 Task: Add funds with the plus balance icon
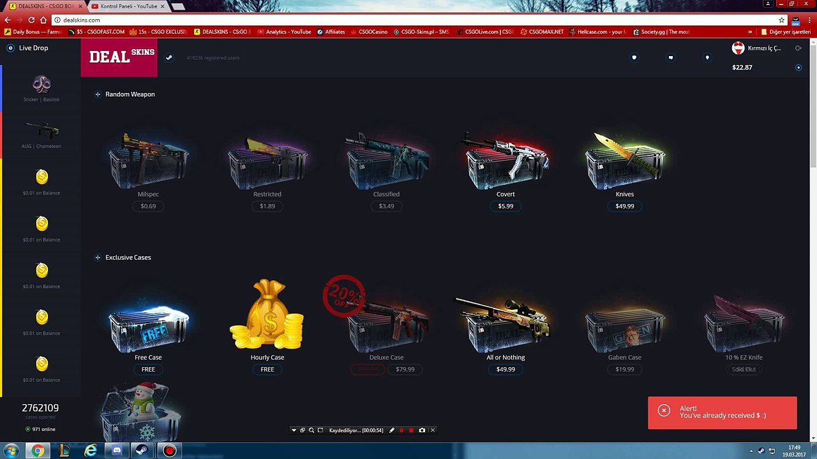point(798,68)
